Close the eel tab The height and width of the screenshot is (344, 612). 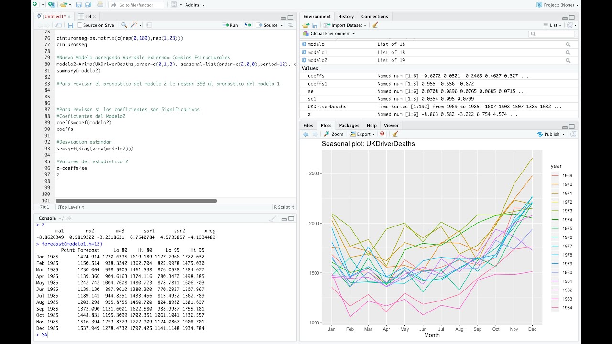pos(95,16)
